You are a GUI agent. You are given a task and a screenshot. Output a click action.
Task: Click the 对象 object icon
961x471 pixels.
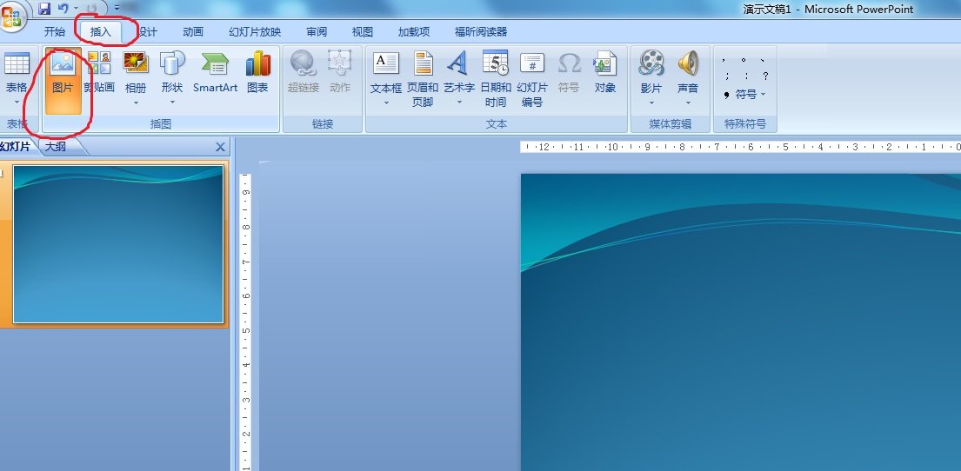pyautogui.click(x=605, y=72)
